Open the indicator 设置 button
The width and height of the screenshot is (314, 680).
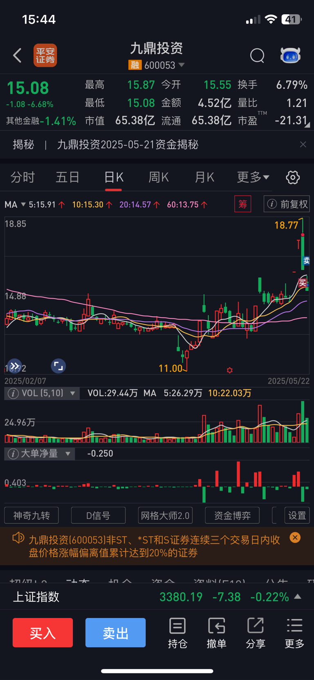tap(297, 515)
